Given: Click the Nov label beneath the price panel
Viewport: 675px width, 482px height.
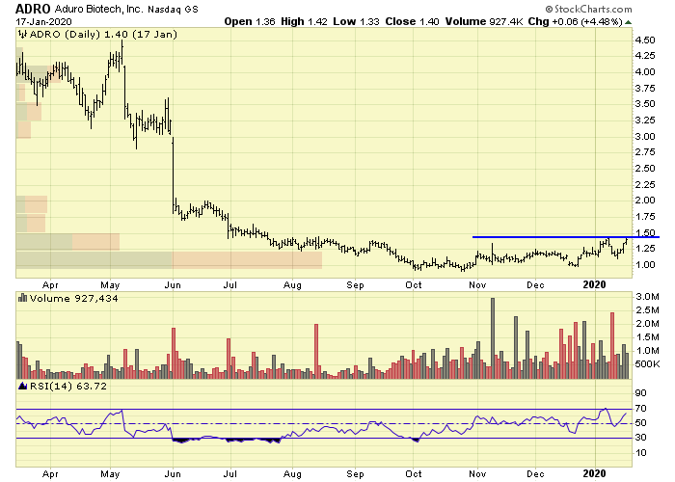Looking at the screenshot, I should 477,285.
